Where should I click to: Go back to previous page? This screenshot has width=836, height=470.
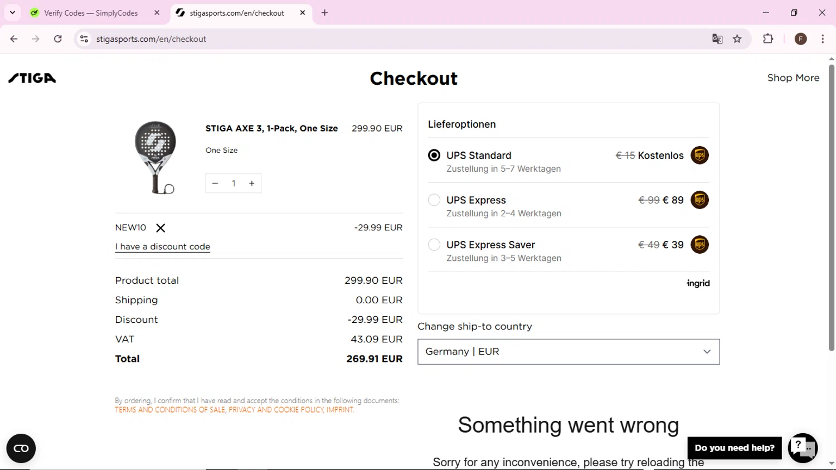(x=14, y=39)
